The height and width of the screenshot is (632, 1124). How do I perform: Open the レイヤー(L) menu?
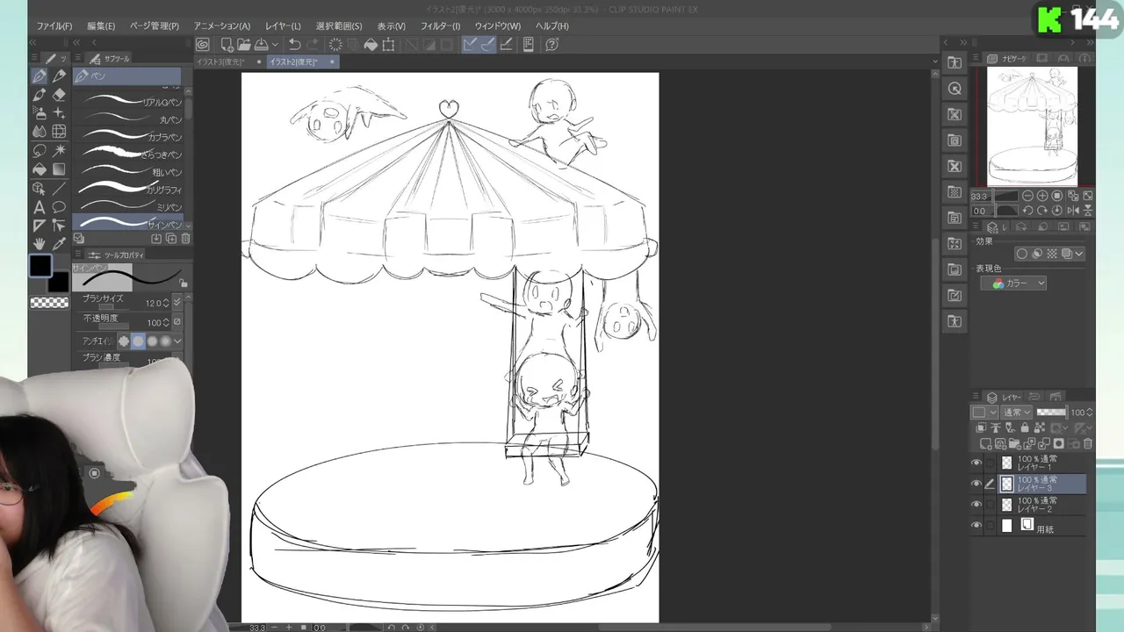[283, 26]
